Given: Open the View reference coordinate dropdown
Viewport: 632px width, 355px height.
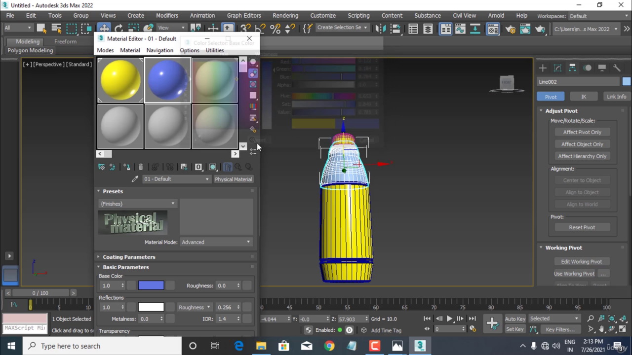Looking at the screenshot, I should pyautogui.click(x=171, y=28).
